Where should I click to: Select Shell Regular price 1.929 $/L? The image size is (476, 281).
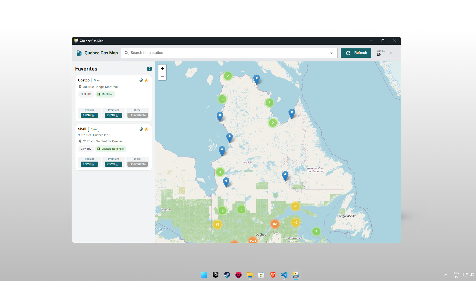pyautogui.click(x=89, y=164)
